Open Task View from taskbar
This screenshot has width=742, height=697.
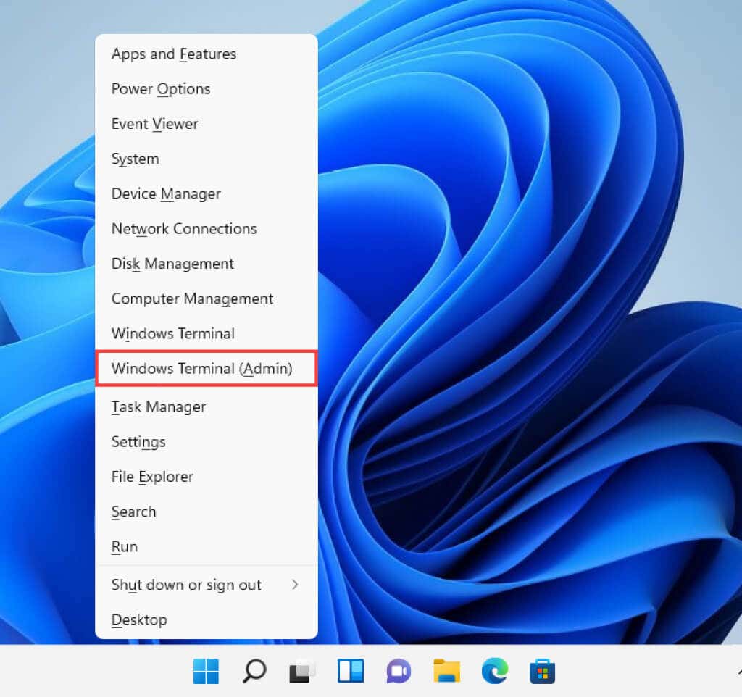click(302, 671)
